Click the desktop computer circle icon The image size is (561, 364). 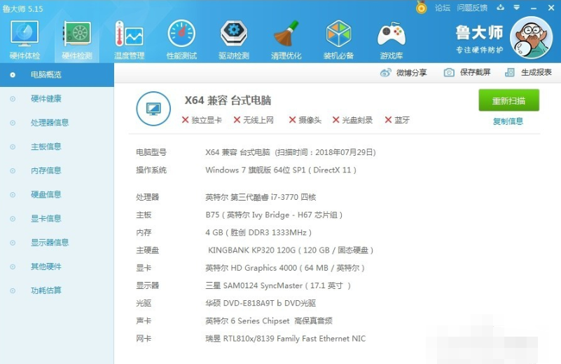pos(153,109)
